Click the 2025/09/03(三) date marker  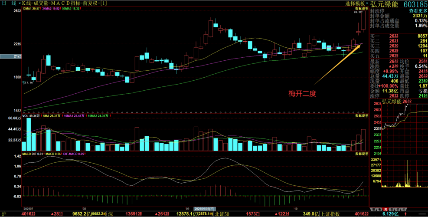(205, 208)
